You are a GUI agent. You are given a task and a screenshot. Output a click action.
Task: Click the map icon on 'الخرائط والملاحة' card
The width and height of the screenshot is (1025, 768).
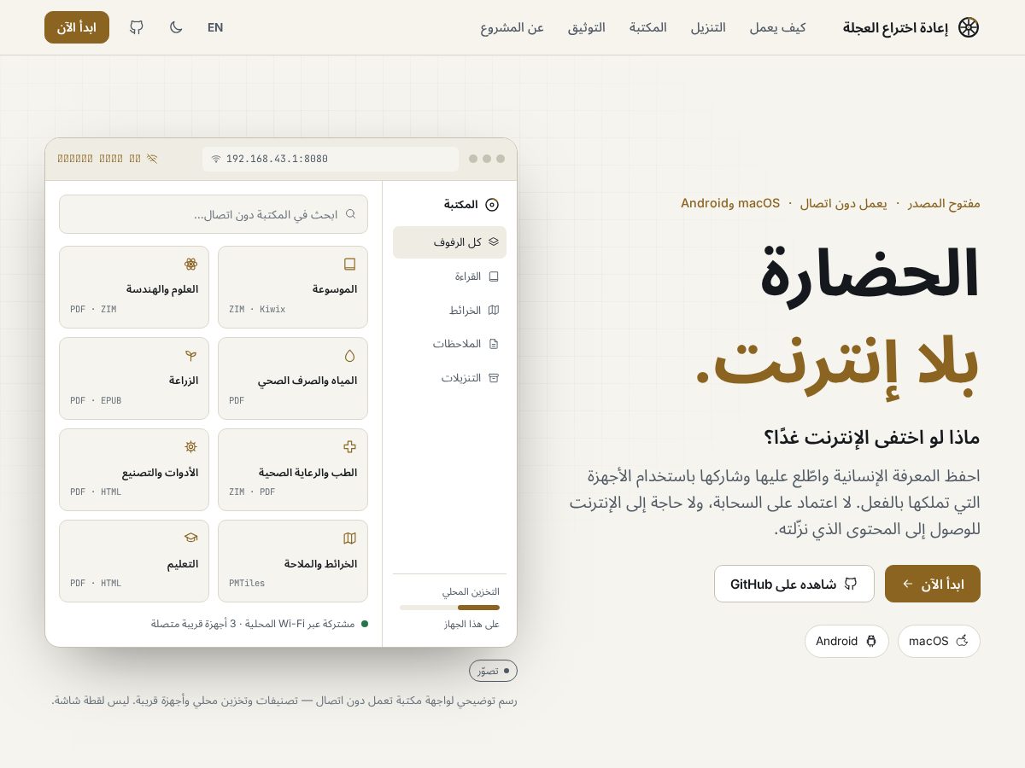coord(349,538)
